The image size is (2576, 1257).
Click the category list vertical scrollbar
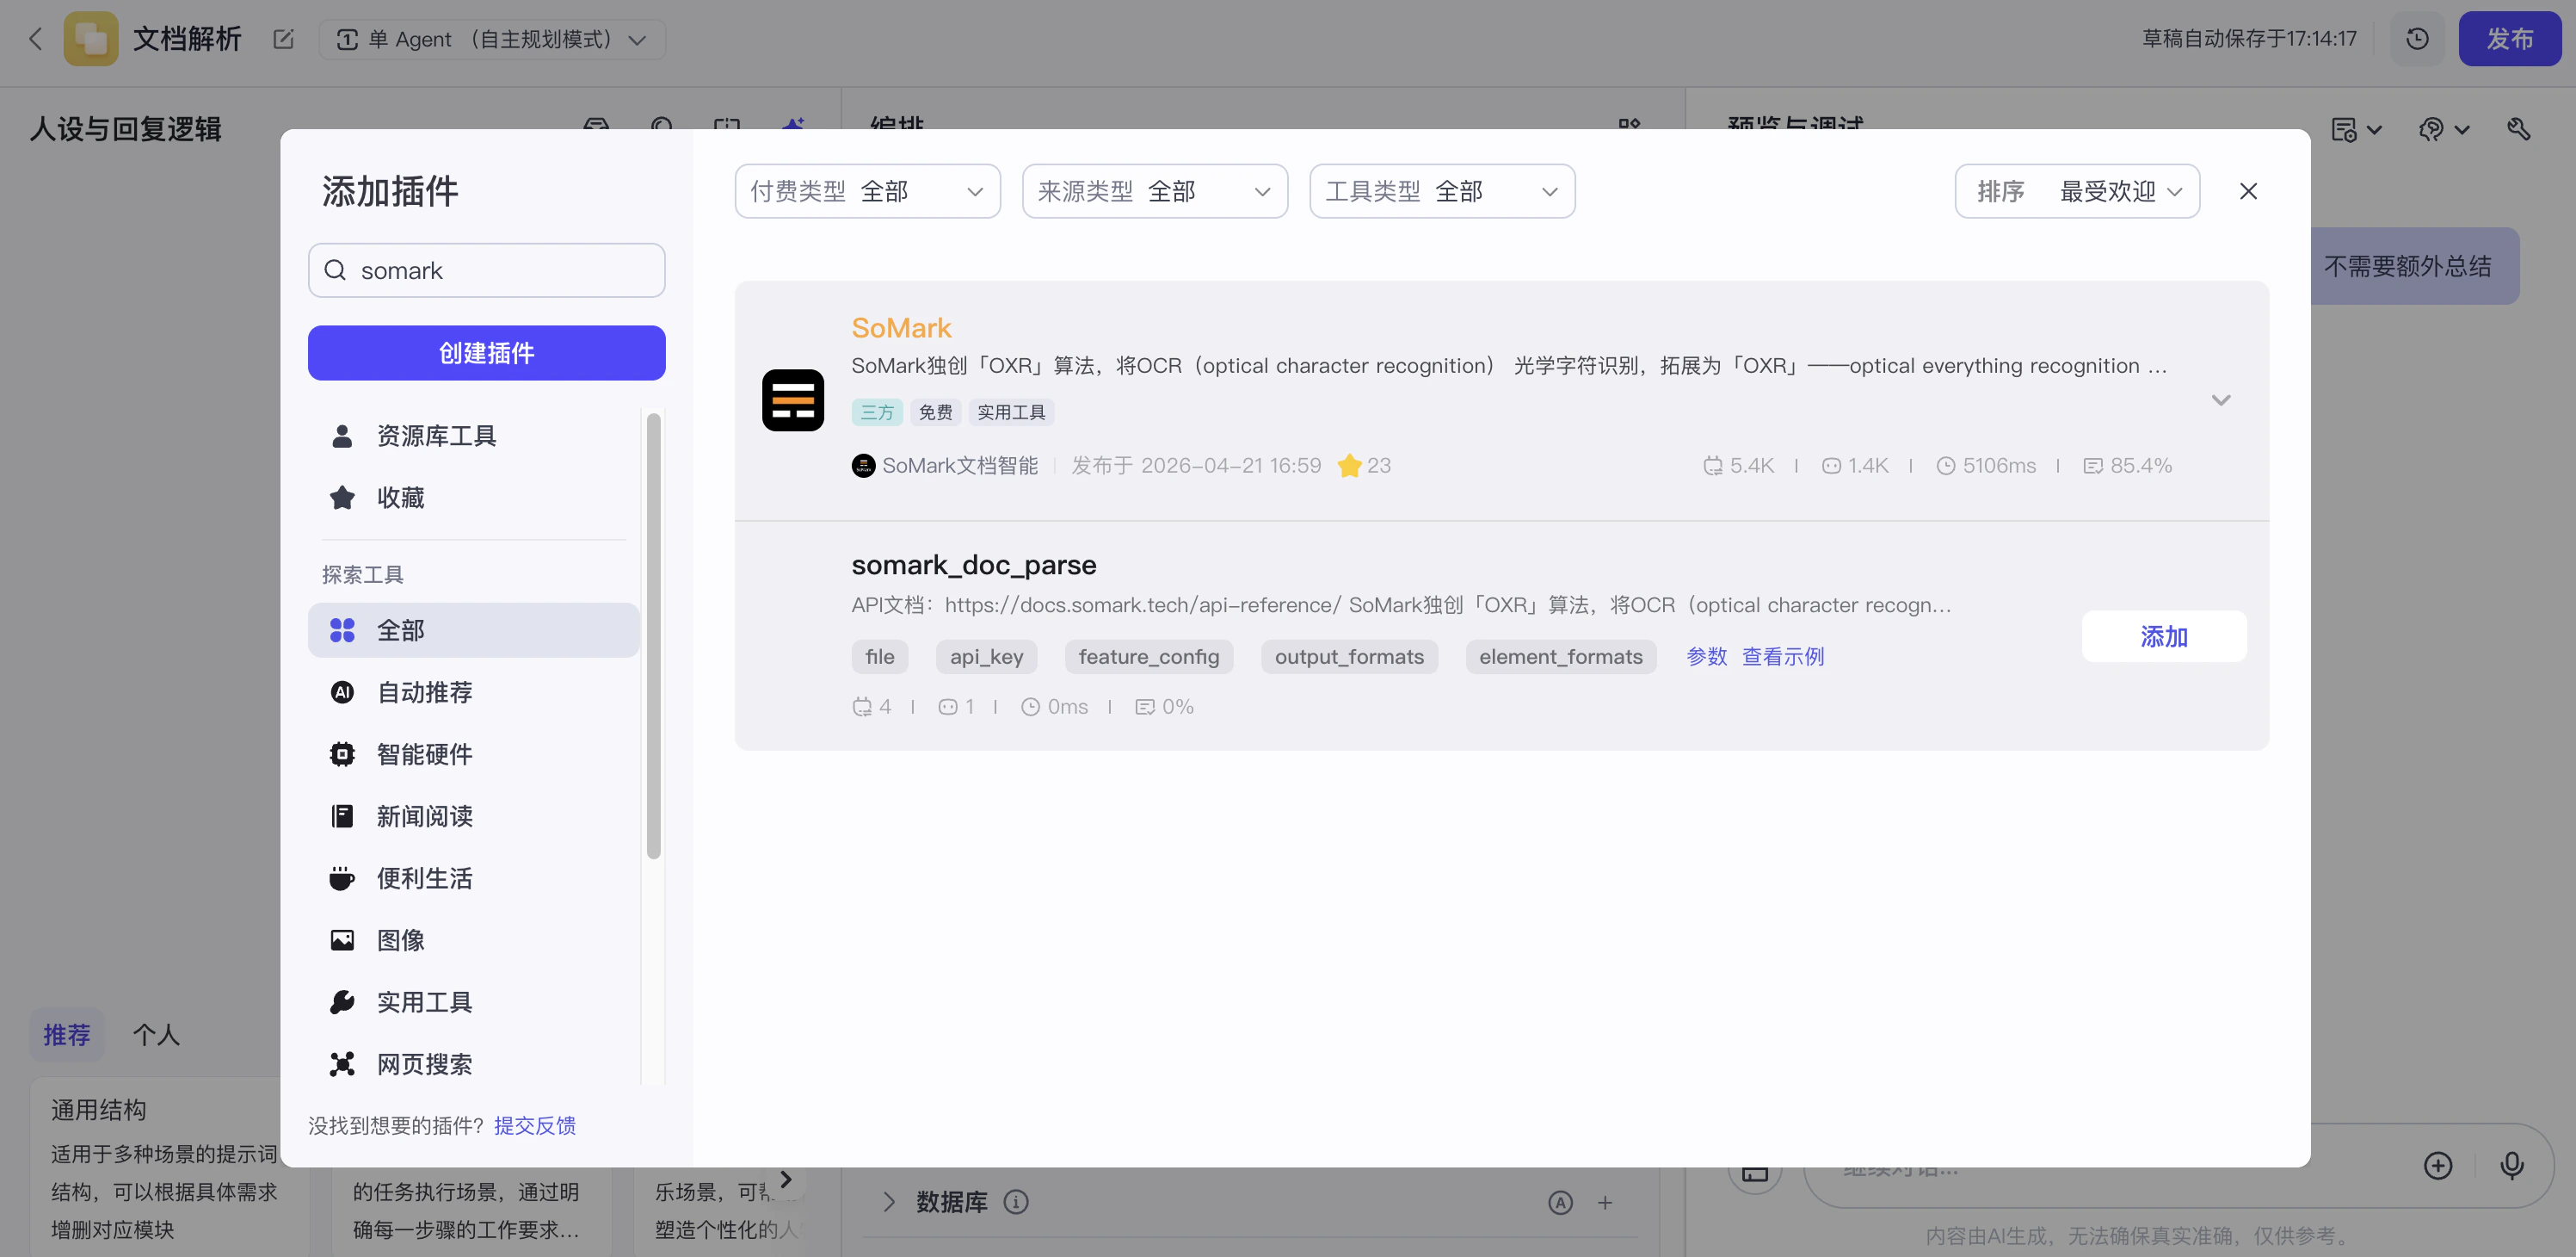(x=653, y=635)
